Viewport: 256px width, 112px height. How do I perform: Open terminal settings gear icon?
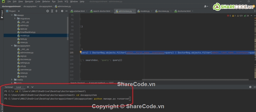pos(250,87)
